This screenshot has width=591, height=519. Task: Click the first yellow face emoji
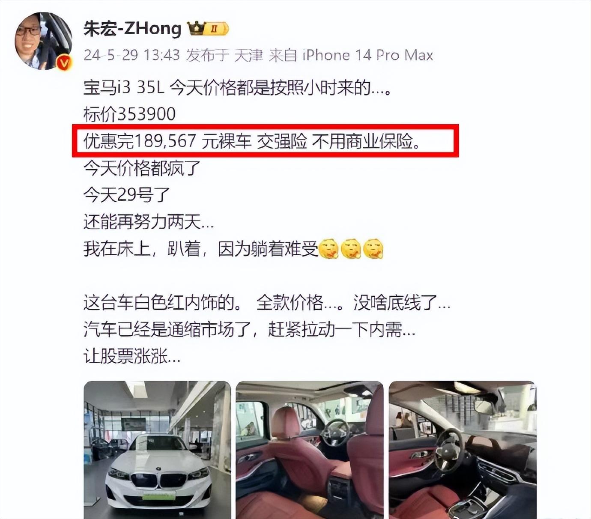[x=328, y=248]
